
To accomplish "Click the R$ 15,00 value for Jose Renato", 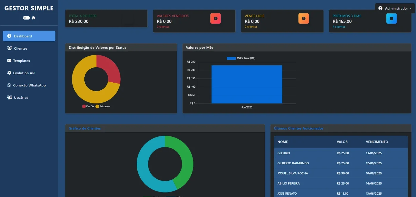I will (343, 193).
